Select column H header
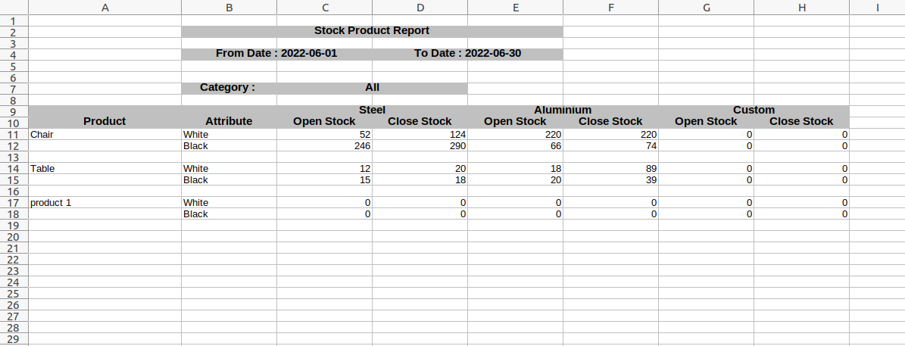Image resolution: width=905 pixels, height=346 pixels. [x=802, y=8]
